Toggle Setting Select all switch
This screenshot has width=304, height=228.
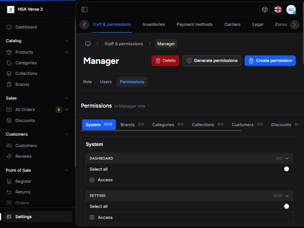[287, 206]
